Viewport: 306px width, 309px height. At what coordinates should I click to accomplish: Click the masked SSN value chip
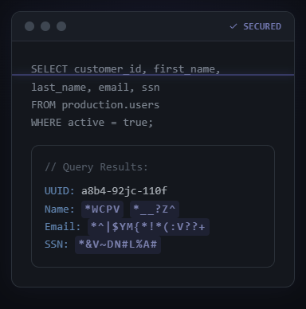click(x=118, y=244)
